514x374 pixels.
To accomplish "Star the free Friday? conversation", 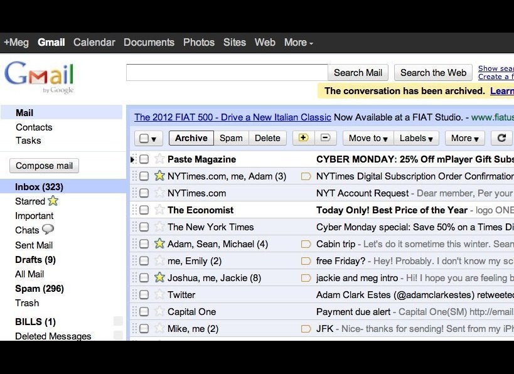I will click(x=159, y=260).
